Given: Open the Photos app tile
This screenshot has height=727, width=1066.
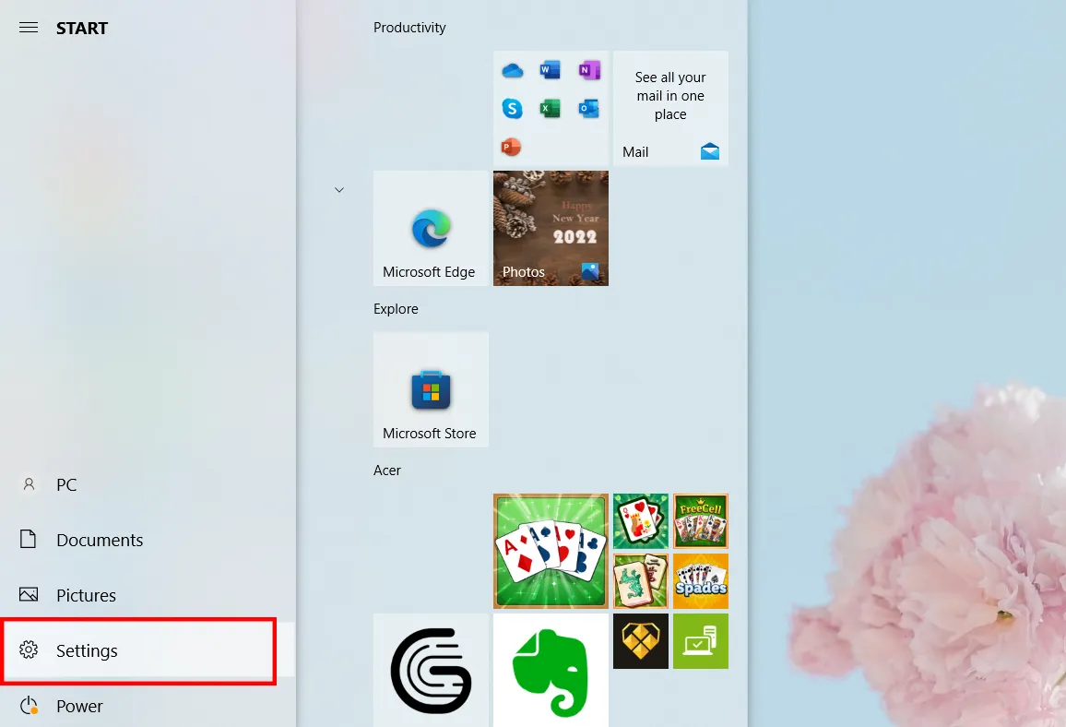Looking at the screenshot, I should pyautogui.click(x=551, y=228).
